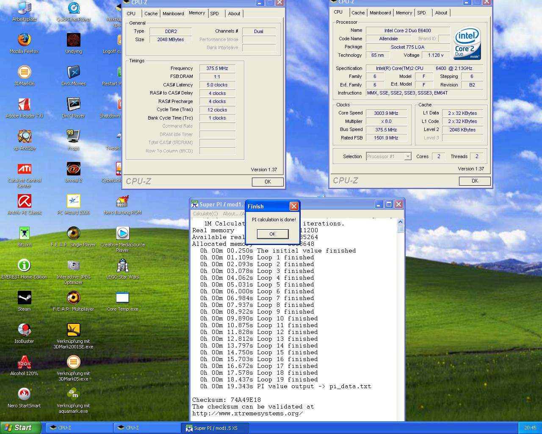Open the Mozilla Firefox desktop icon
Image resolution: width=542 pixels, height=434 pixels.
24,40
